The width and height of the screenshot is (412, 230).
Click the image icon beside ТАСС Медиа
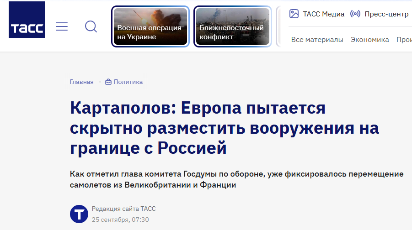[294, 14]
